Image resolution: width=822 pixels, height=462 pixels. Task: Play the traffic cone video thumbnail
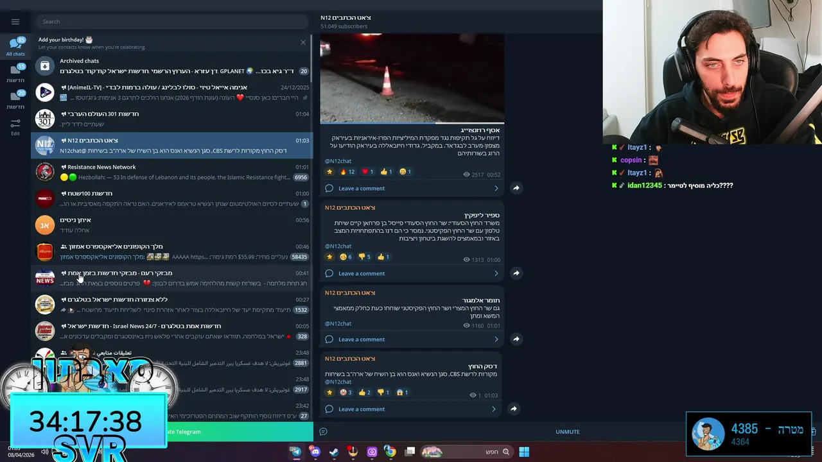coord(412,78)
